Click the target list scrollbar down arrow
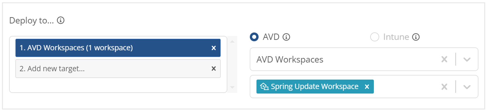Image resolution: width=486 pixels, height=110 pixels. (x=232, y=87)
